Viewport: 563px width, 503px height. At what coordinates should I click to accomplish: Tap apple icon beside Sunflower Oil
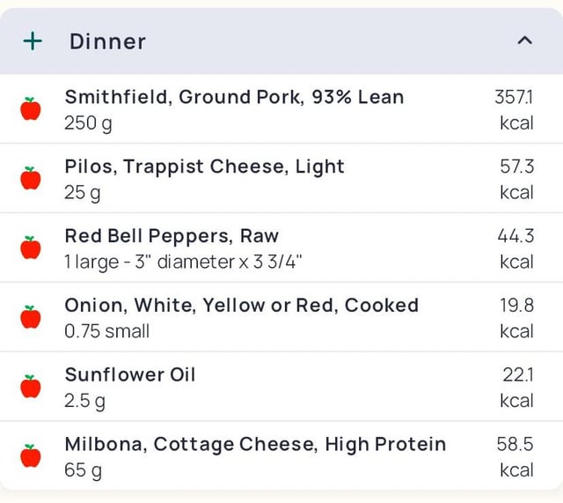click(x=31, y=386)
